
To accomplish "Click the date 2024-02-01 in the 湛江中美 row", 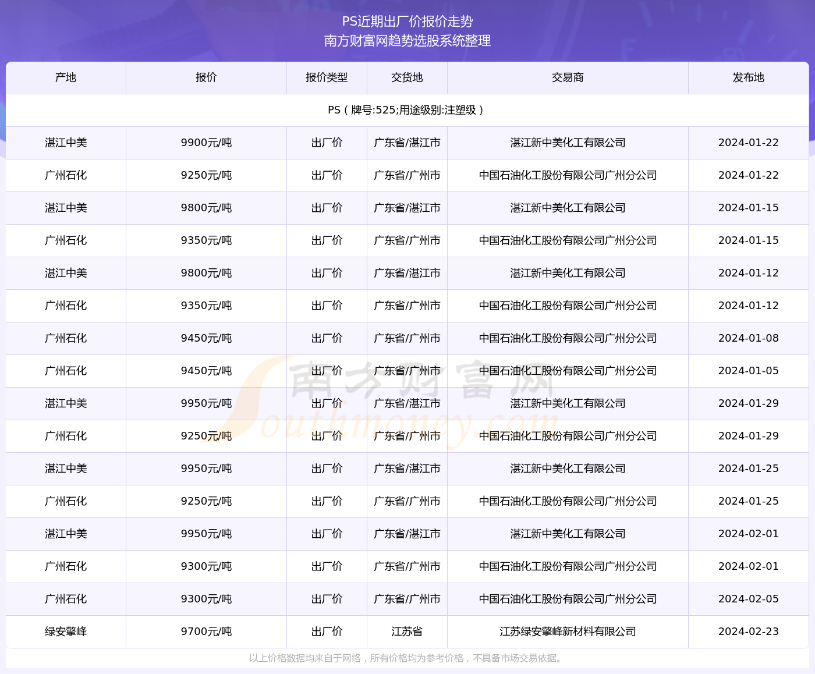I will [x=748, y=534].
